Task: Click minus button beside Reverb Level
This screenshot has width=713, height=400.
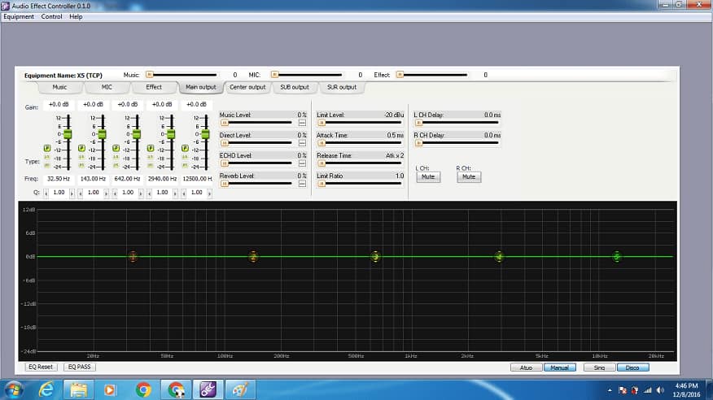Action: click(302, 184)
